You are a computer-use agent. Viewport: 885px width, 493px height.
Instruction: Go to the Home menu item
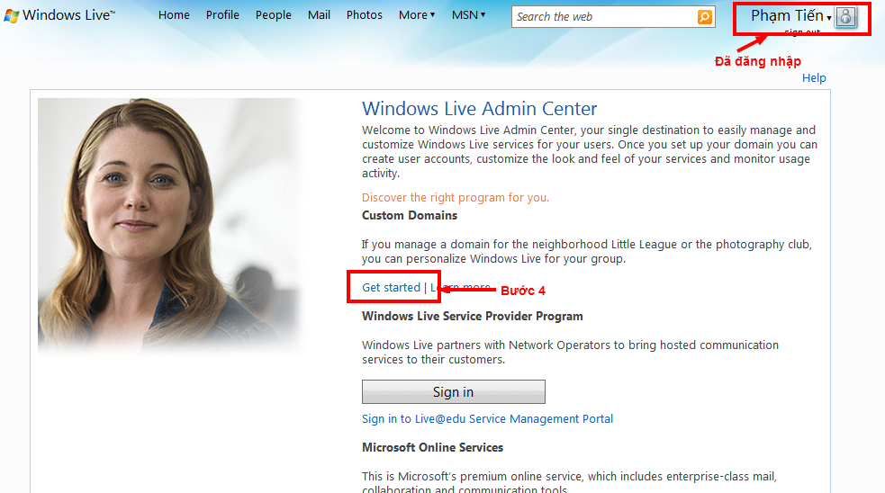174,15
